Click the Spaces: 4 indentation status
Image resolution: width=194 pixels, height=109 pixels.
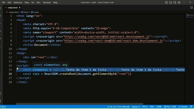tap(136, 107)
